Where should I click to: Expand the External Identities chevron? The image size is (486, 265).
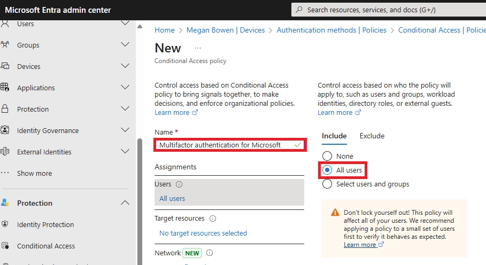pos(125,151)
